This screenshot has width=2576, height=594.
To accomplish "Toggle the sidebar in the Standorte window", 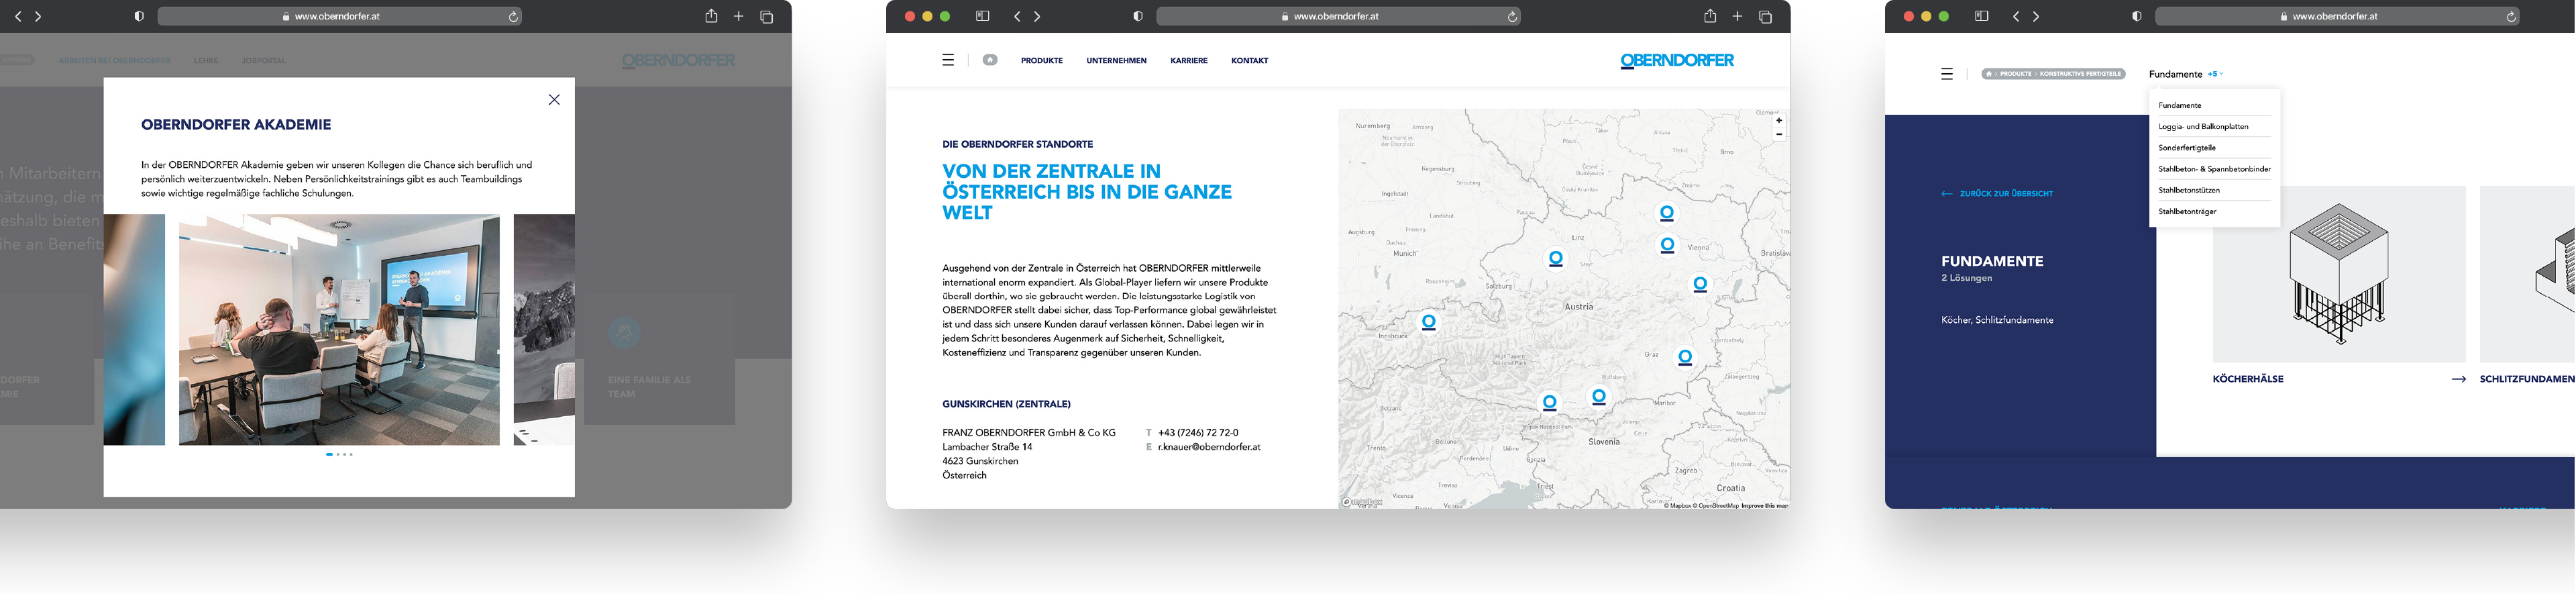I will tap(982, 17).
